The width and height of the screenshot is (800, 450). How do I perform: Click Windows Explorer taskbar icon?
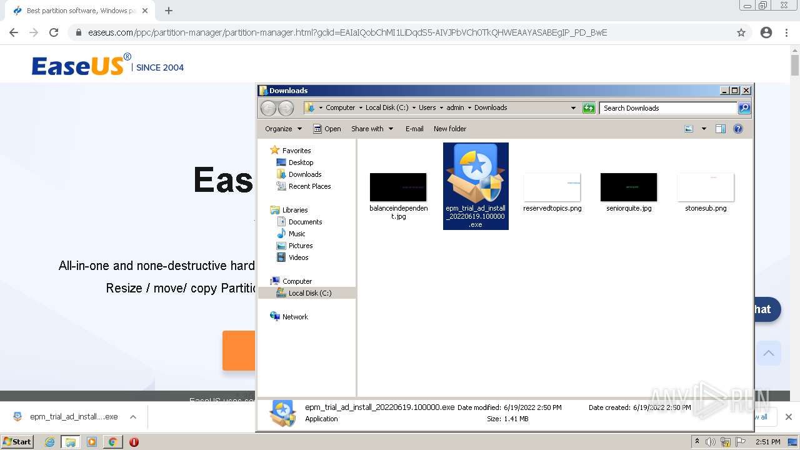(x=70, y=442)
